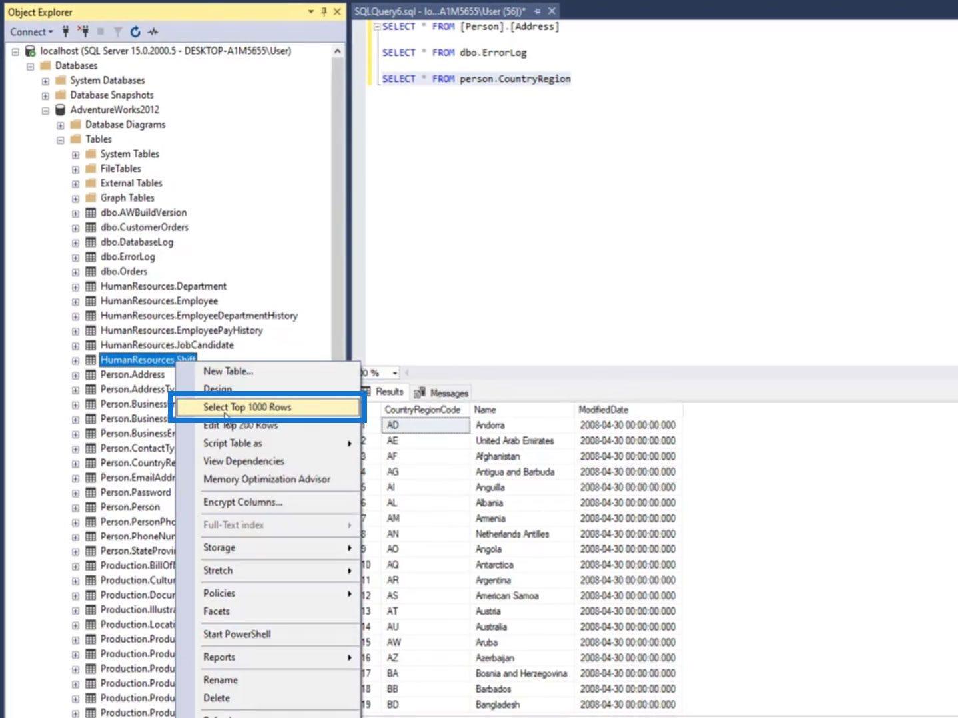This screenshot has width=958, height=718.
Task: Click the Name column header in results
Action: point(522,410)
